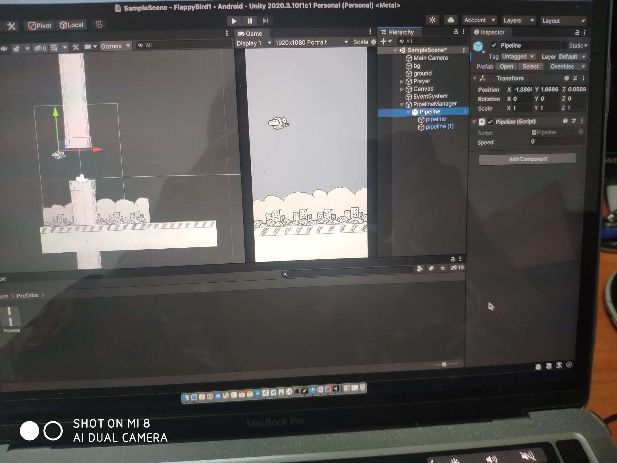617x463 pixels.
Task: Click the Hierarchy search field
Action: (x=432, y=41)
